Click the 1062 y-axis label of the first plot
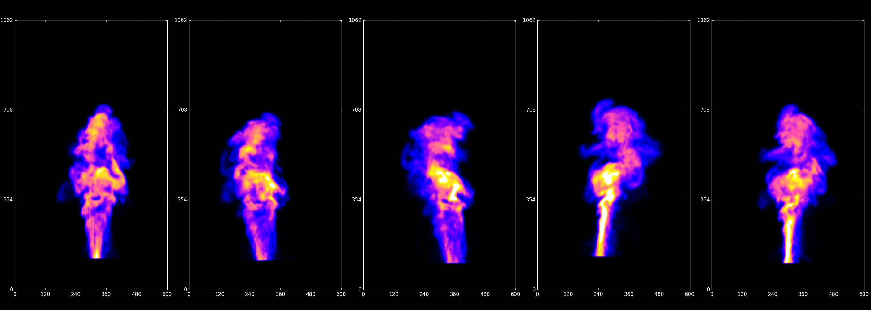The image size is (871, 310). 7,20
